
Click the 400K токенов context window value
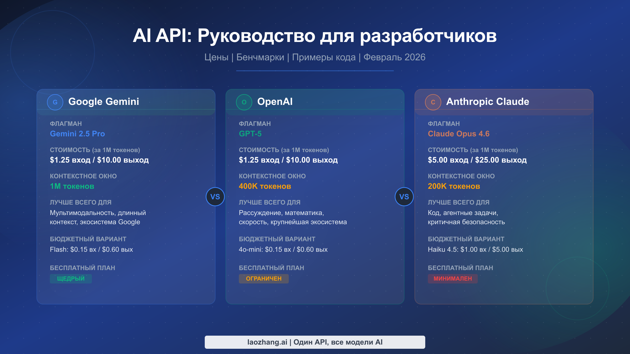pos(265,186)
